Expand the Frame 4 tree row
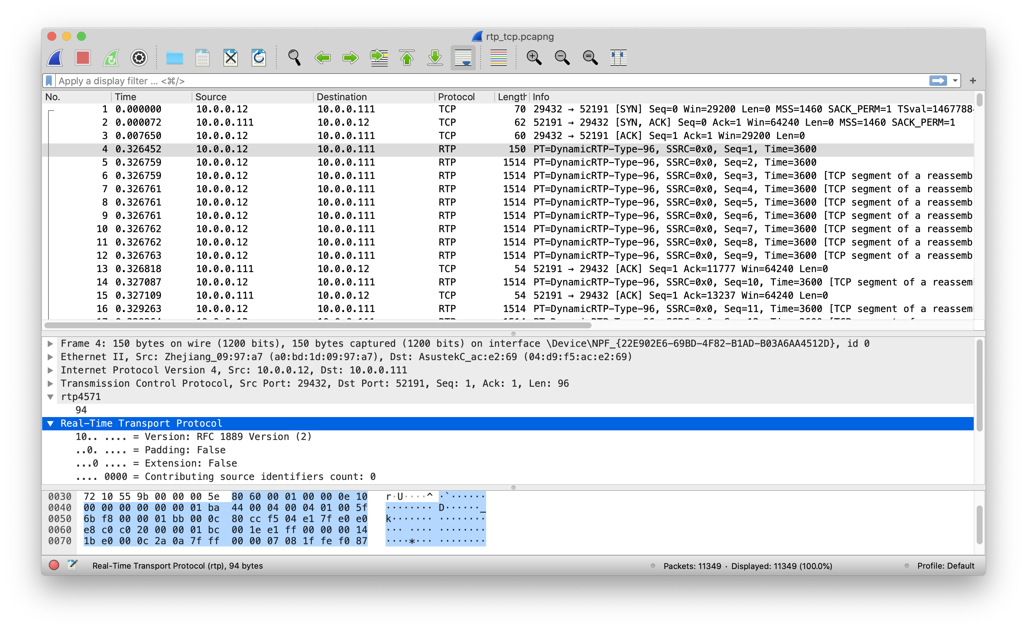 [x=50, y=343]
